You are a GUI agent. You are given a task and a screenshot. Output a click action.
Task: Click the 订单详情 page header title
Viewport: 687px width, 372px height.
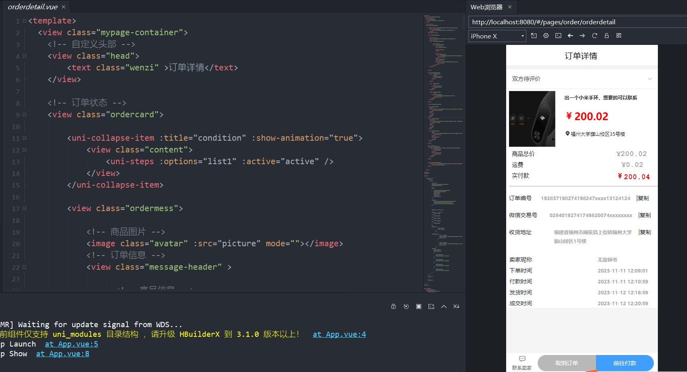tap(581, 56)
